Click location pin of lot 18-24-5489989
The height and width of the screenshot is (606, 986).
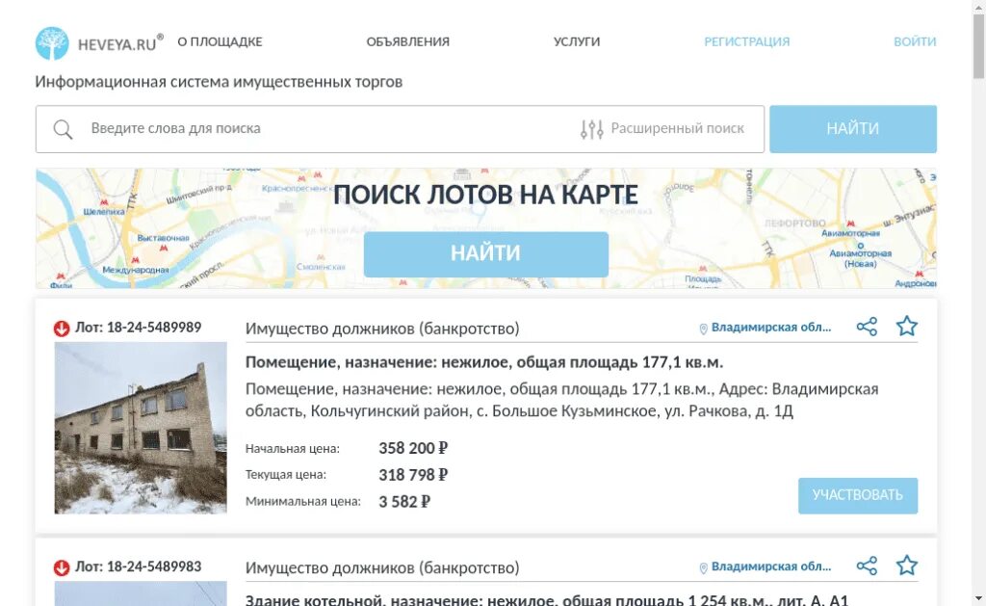tap(704, 329)
